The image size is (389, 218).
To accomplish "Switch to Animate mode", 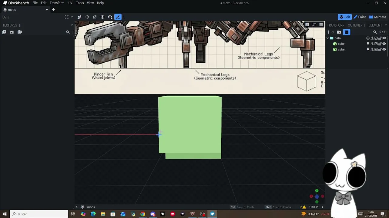I will (x=377, y=17).
